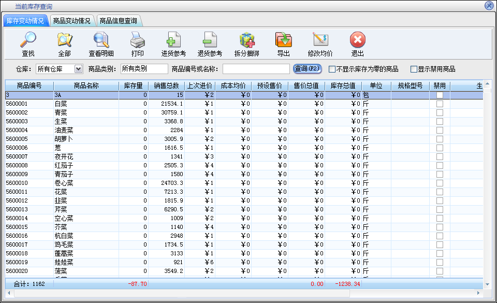
Task: Enable 不显示库存为零的商品 checkbox
Action: [332, 69]
